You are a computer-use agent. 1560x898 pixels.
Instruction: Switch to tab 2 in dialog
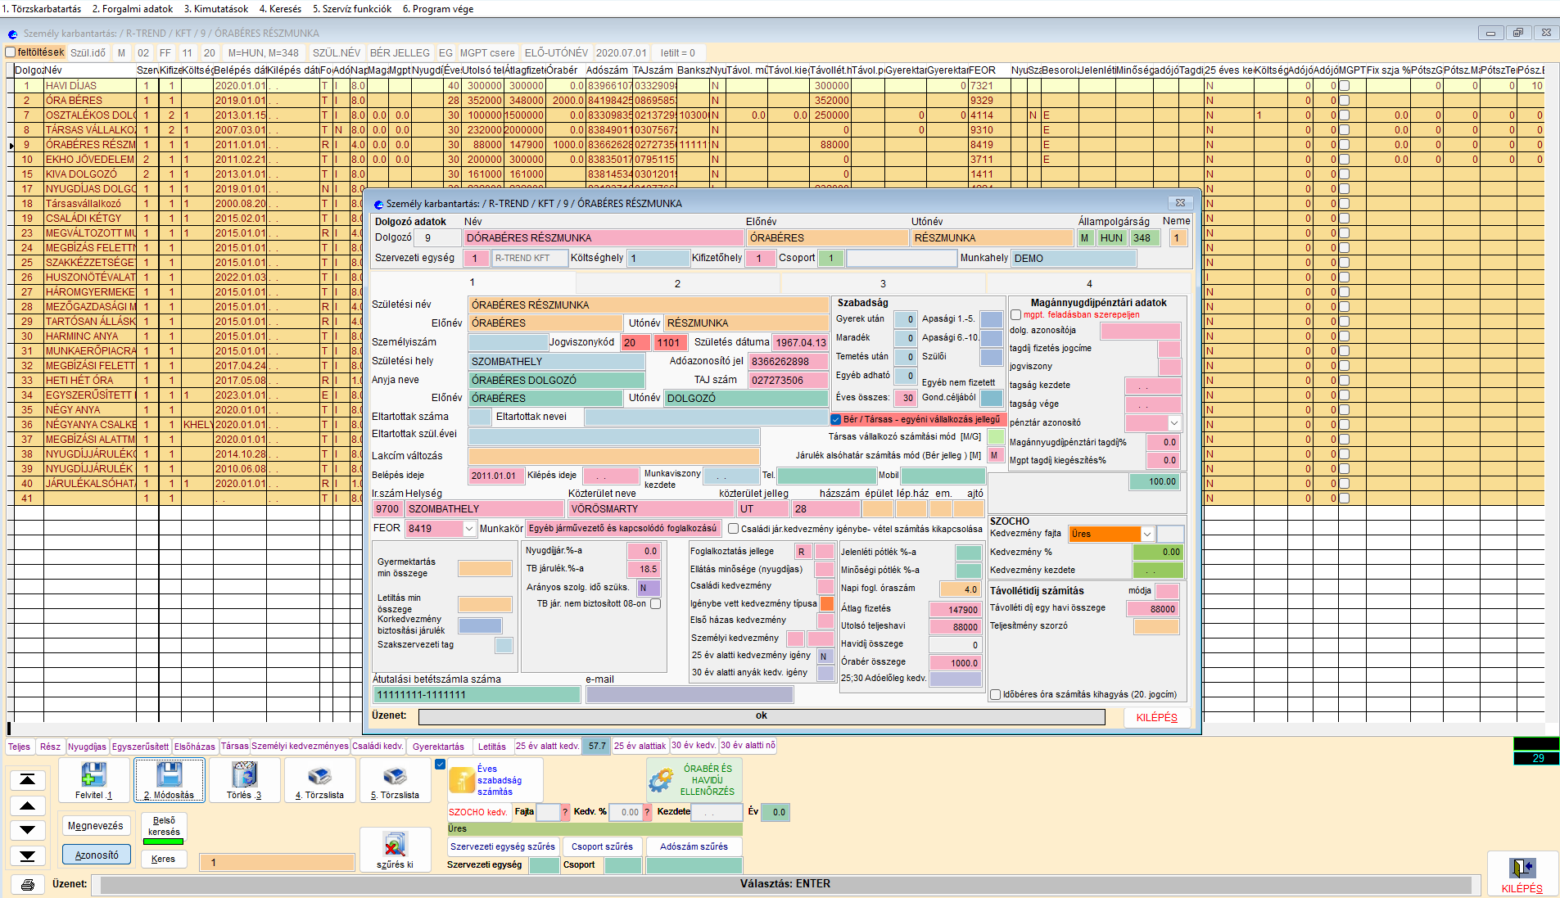tap(677, 283)
